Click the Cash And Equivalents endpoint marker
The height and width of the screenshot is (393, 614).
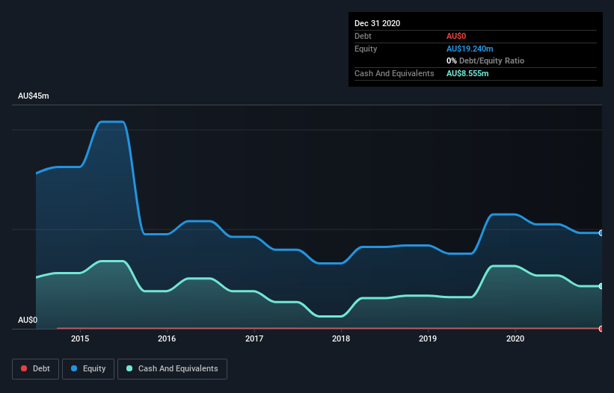[x=601, y=286]
